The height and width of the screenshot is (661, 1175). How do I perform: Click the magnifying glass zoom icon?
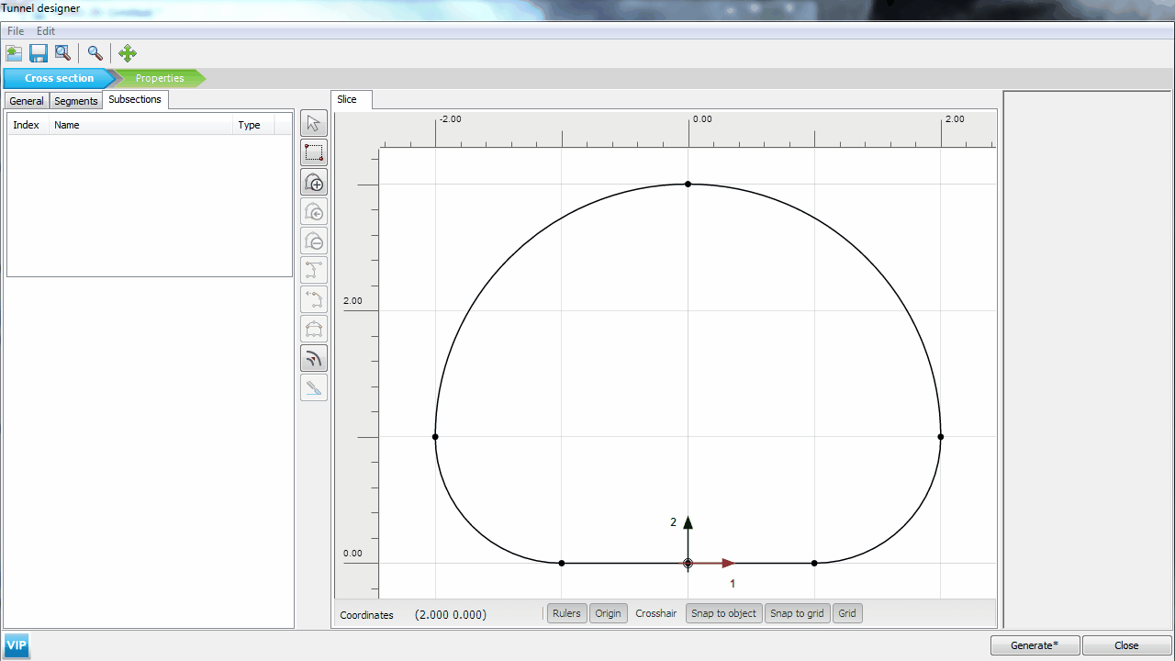95,53
